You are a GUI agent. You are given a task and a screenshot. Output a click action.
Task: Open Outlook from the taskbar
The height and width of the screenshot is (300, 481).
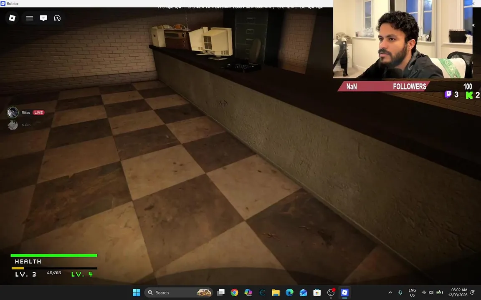[303, 292]
